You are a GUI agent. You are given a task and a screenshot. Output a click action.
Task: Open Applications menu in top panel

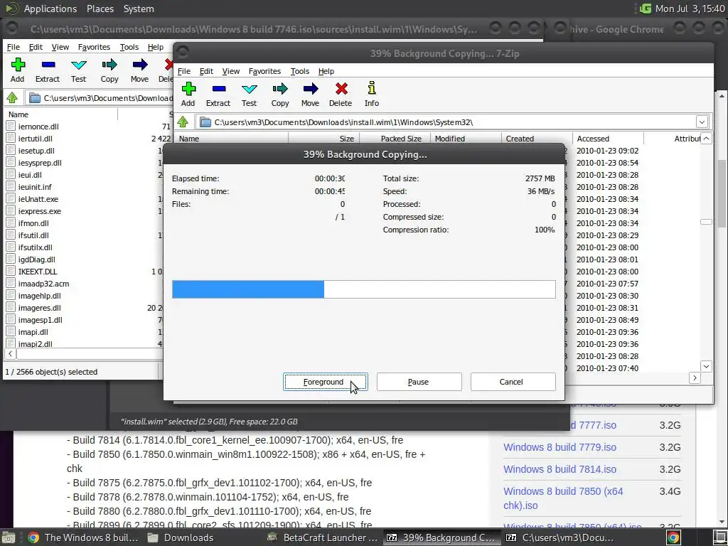[x=50, y=9]
